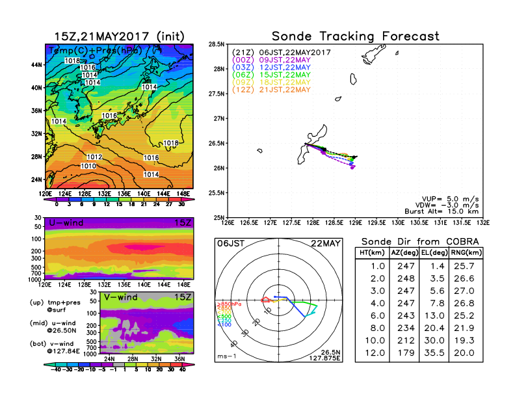The image size is (515, 398).
Task: Click the "Sonde Tracking Forecast" heading
Action: 356,36
